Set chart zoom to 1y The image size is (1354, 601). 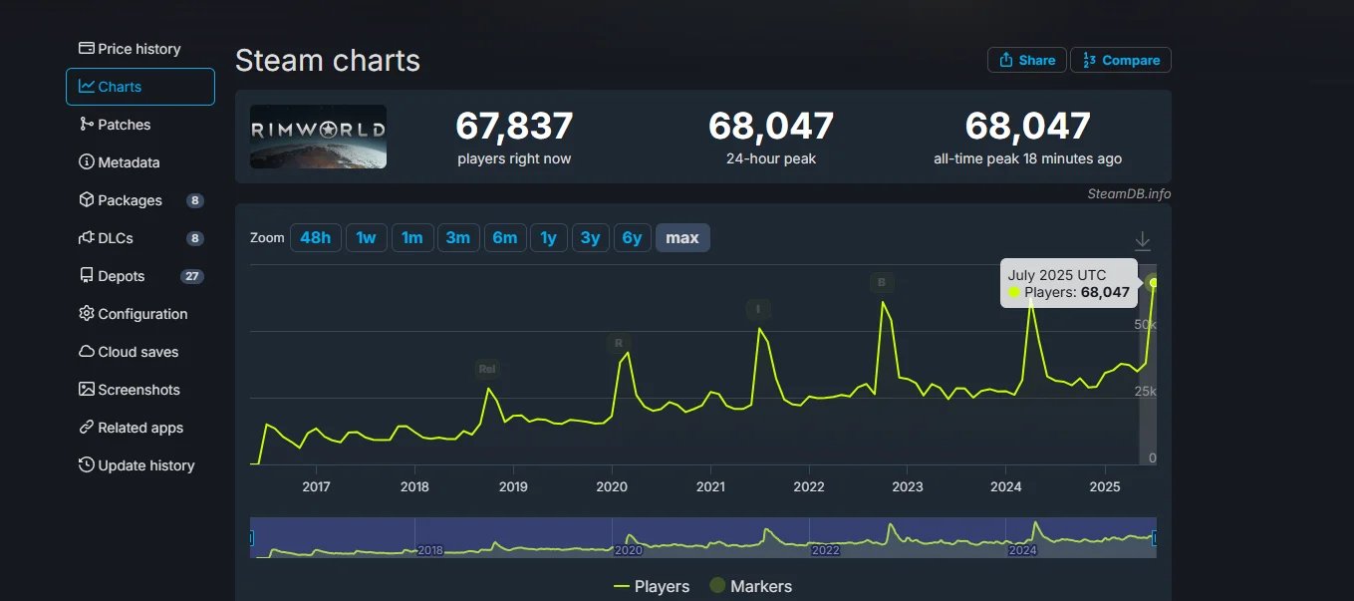click(x=549, y=237)
